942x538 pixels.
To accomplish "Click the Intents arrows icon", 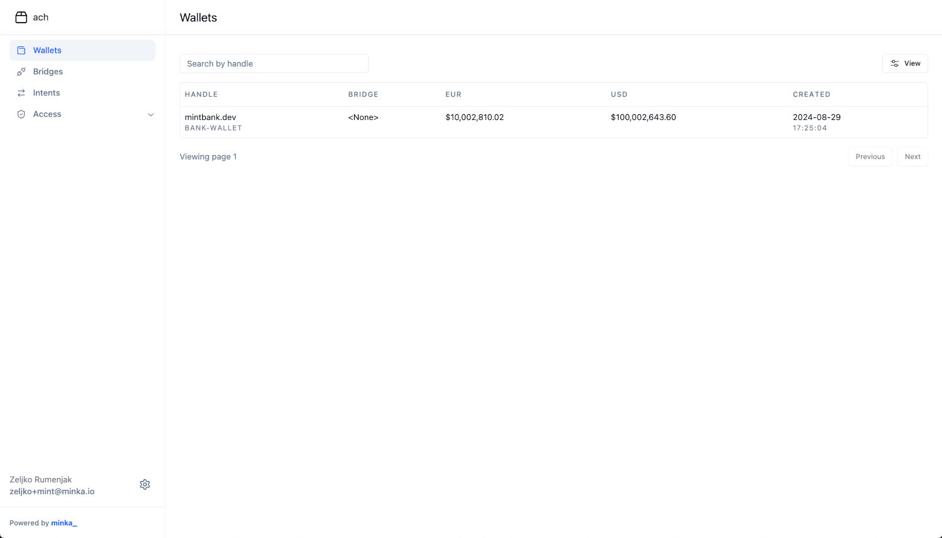I will point(21,93).
